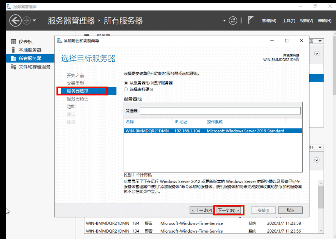Image resolution: width=336 pixels, height=239 pixels.
Task: Click the 下一步(N) button
Action: click(x=228, y=210)
